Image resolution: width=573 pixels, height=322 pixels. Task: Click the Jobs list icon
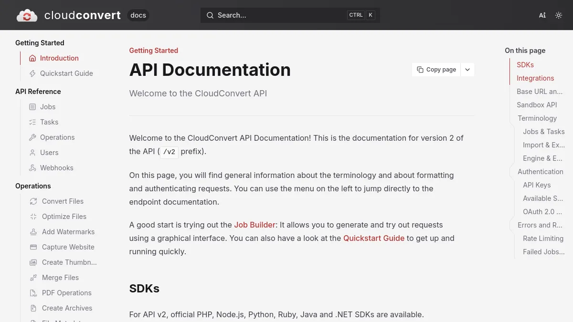pos(32,107)
